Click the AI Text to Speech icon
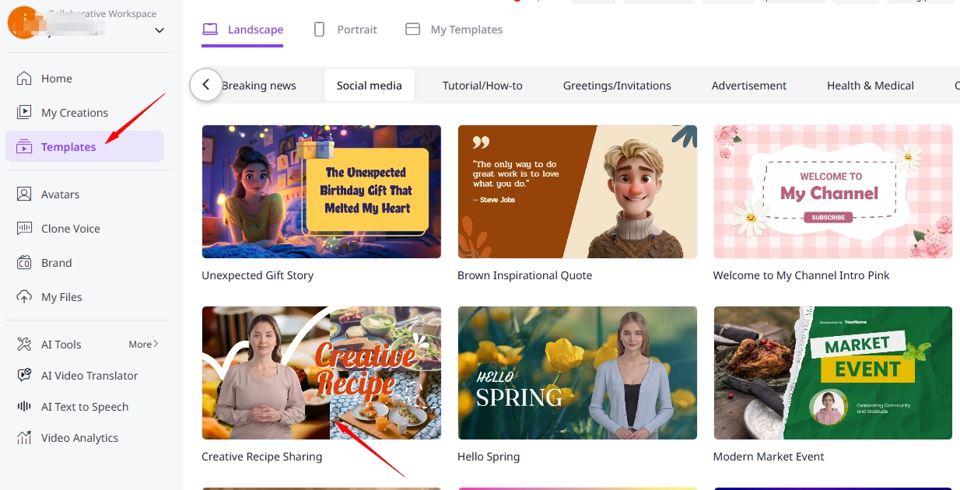Image resolution: width=960 pixels, height=490 pixels. (24, 407)
